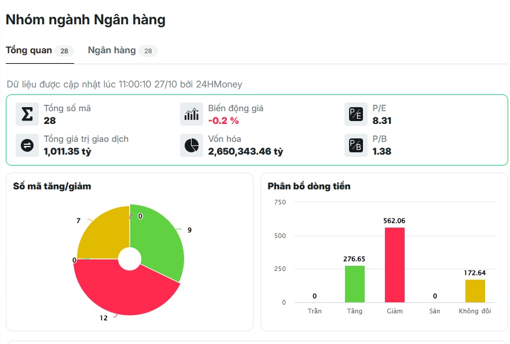This screenshot has width=510, height=344.
Task: Click the 276.65 data label
Action: pos(354,259)
